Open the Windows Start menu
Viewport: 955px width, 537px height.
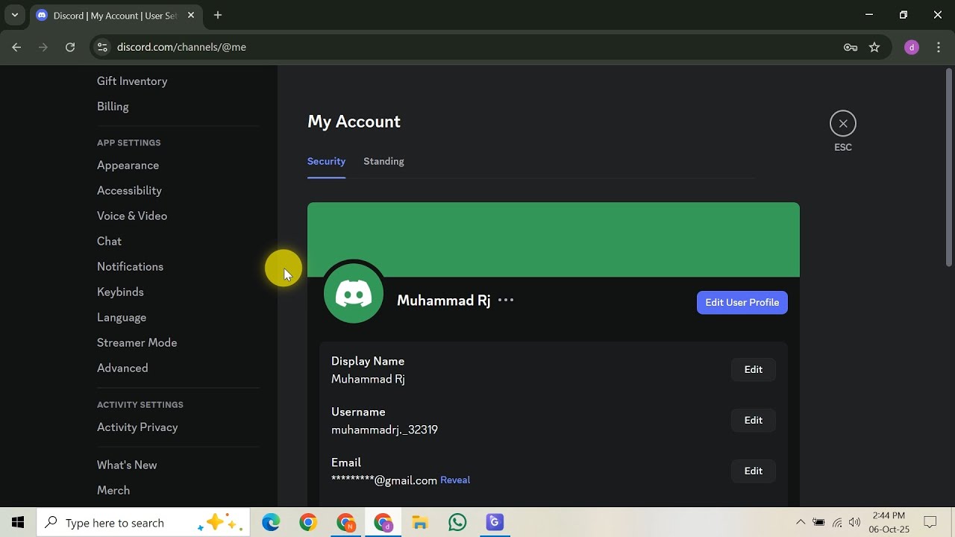click(18, 523)
